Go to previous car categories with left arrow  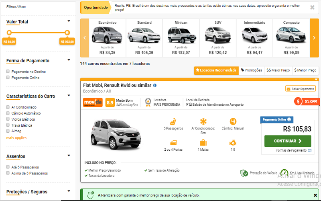(85, 38)
